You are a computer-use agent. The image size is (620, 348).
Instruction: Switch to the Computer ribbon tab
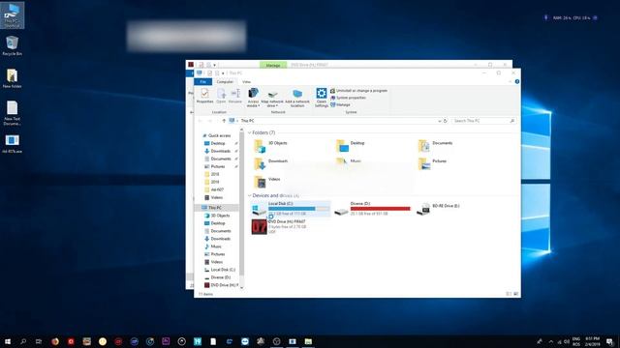225,81
